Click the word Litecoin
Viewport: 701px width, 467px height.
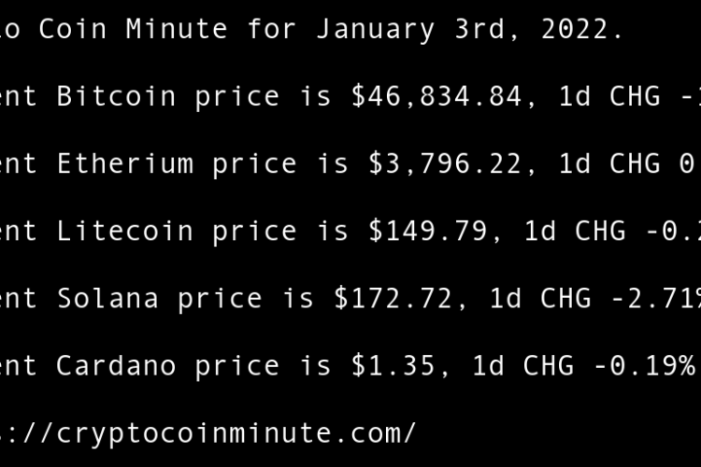coord(125,231)
